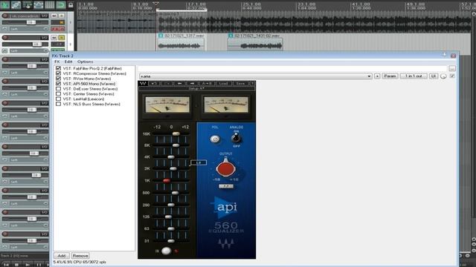476x267 pixels.
Task: Click the plugin Save button
Action: pos(240,83)
